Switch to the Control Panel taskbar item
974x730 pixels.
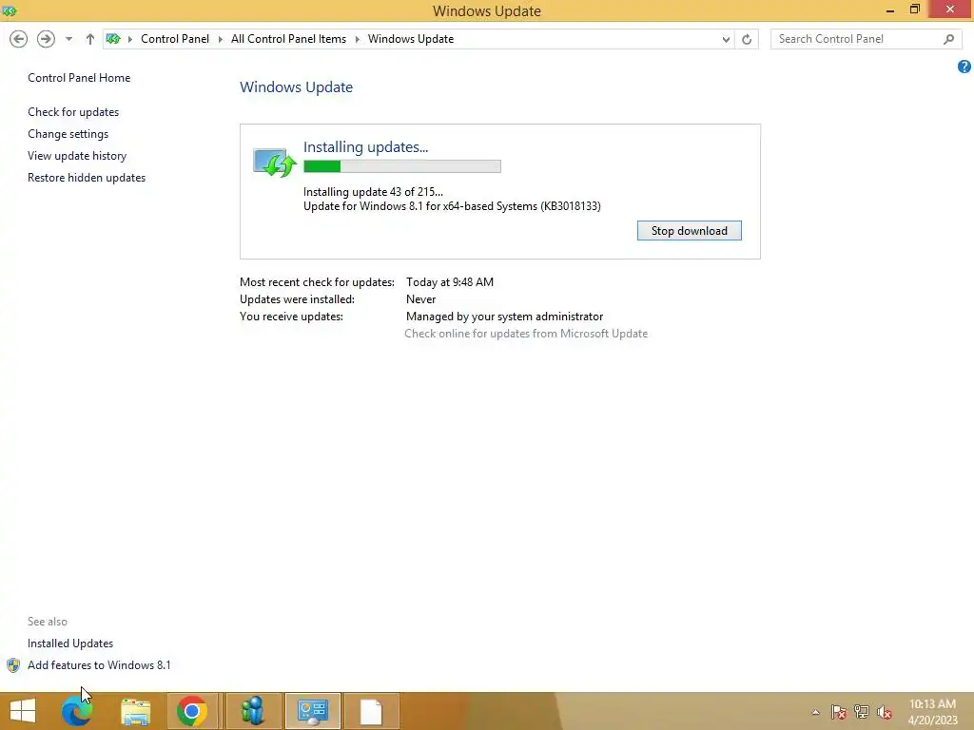[x=312, y=711]
